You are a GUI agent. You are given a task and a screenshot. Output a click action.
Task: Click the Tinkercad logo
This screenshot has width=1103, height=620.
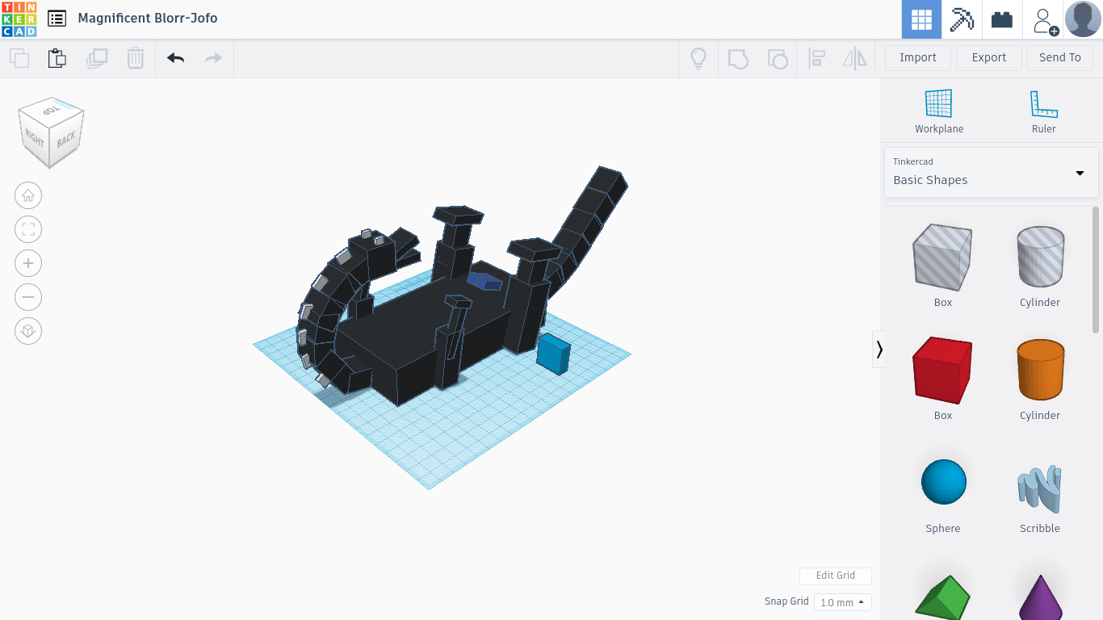coord(19,19)
